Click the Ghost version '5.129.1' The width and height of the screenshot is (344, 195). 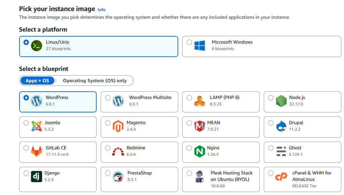[x=296, y=154]
